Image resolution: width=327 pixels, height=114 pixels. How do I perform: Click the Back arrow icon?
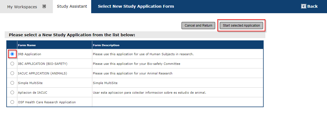303,6
